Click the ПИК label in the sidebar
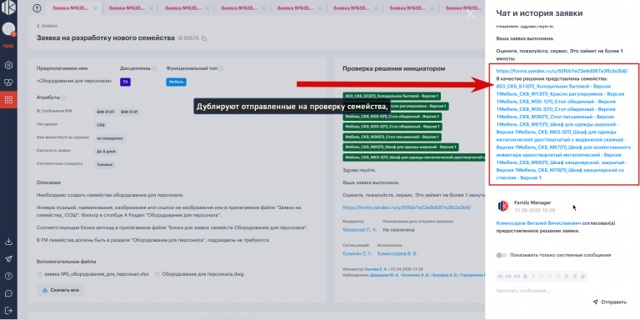640x320 pixels. 8,46
